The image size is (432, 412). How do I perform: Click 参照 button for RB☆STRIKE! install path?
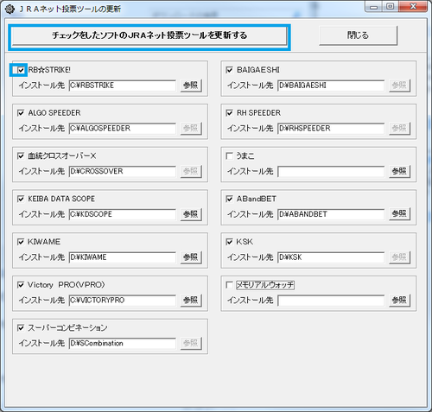click(191, 86)
